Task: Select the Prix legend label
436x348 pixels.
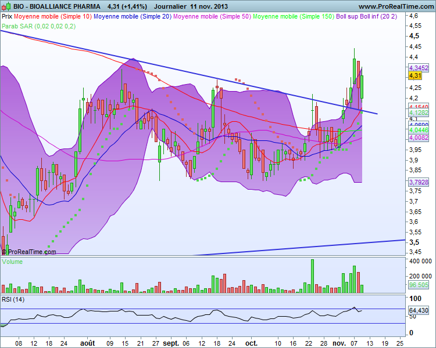Action: pos(6,16)
